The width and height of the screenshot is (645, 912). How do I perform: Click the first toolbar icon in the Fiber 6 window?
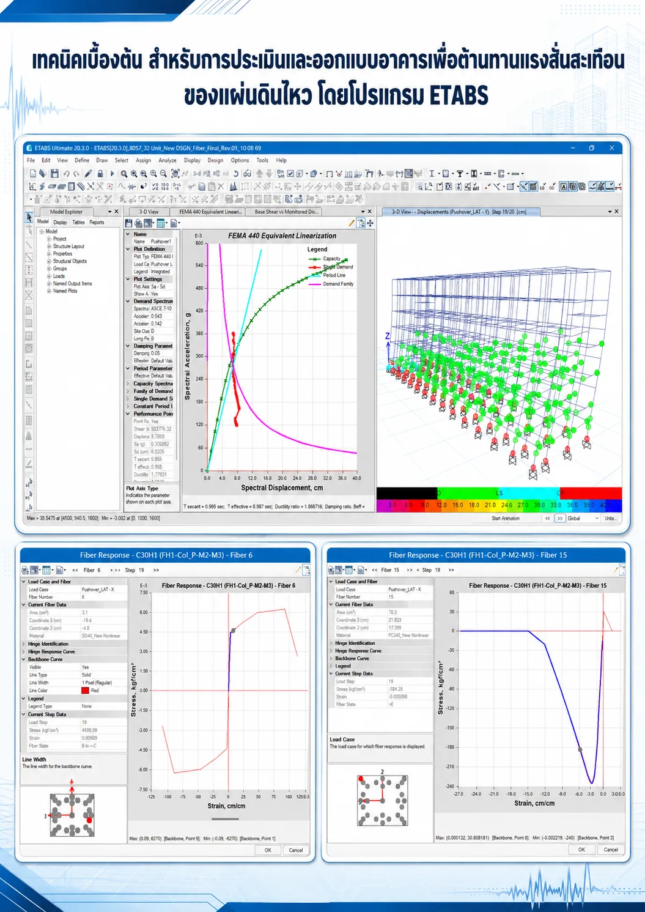click(x=24, y=570)
